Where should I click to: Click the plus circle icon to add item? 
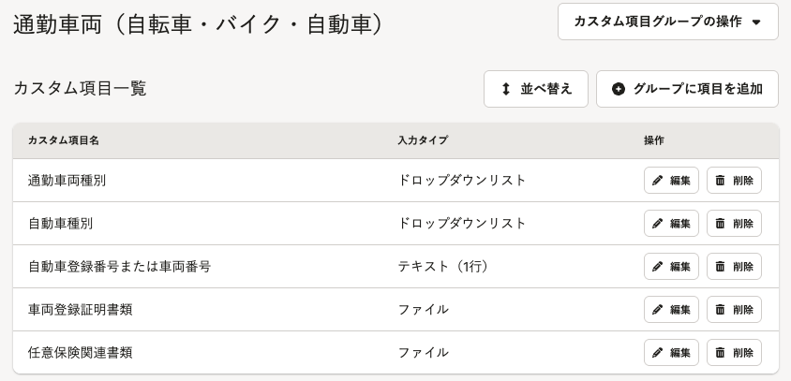[x=619, y=89]
